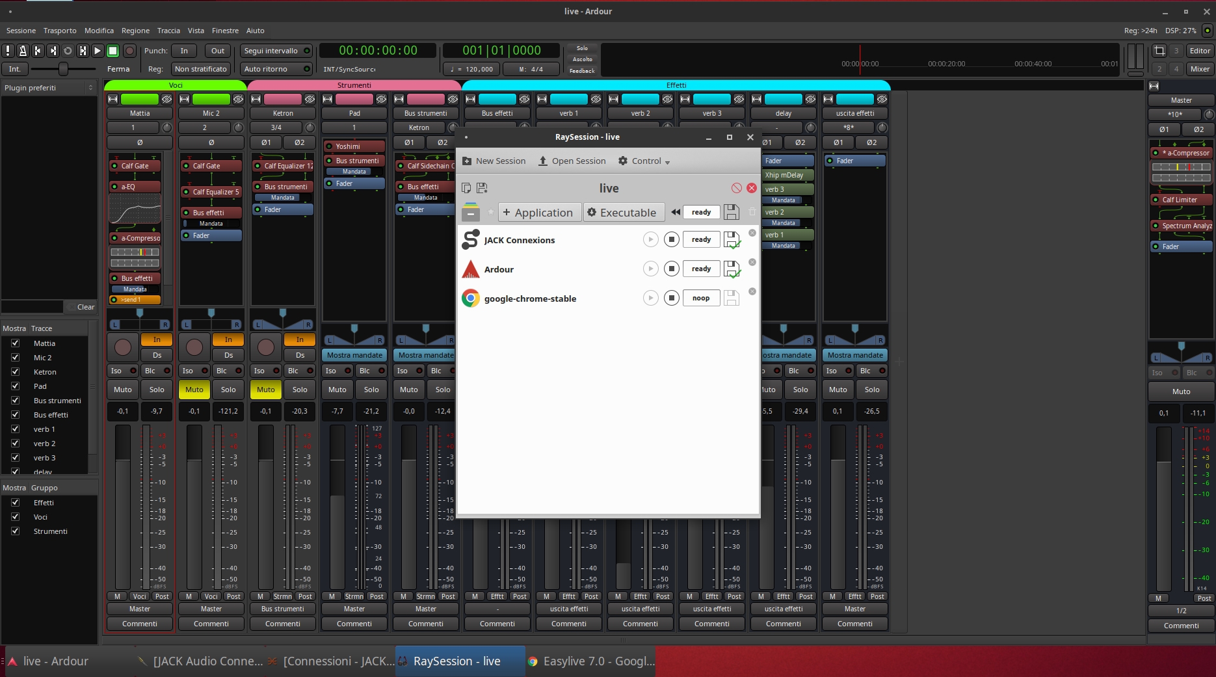Toggle the metronome click icon in Ardour
The image size is (1216, 677).
(x=23, y=51)
